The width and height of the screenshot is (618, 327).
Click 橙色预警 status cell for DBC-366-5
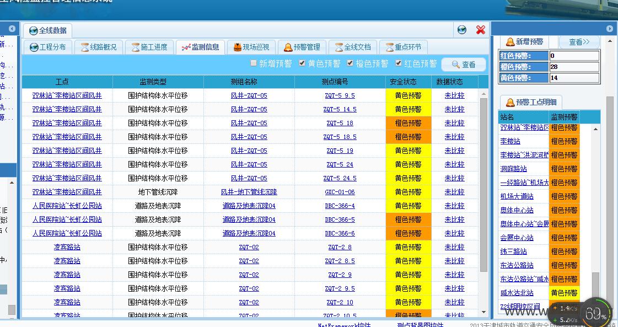[x=409, y=219]
